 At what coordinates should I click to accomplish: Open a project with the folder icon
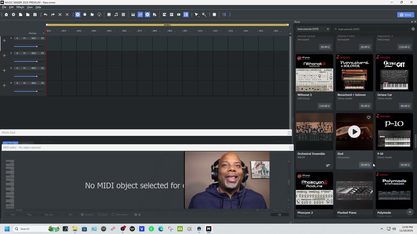click(28, 15)
